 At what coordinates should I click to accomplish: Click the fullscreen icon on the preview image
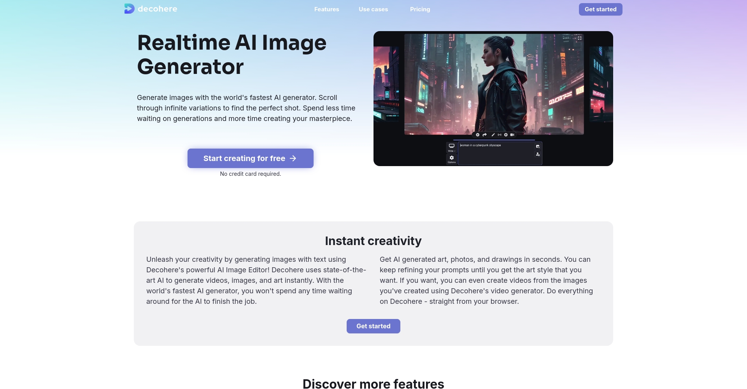pos(579,38)
